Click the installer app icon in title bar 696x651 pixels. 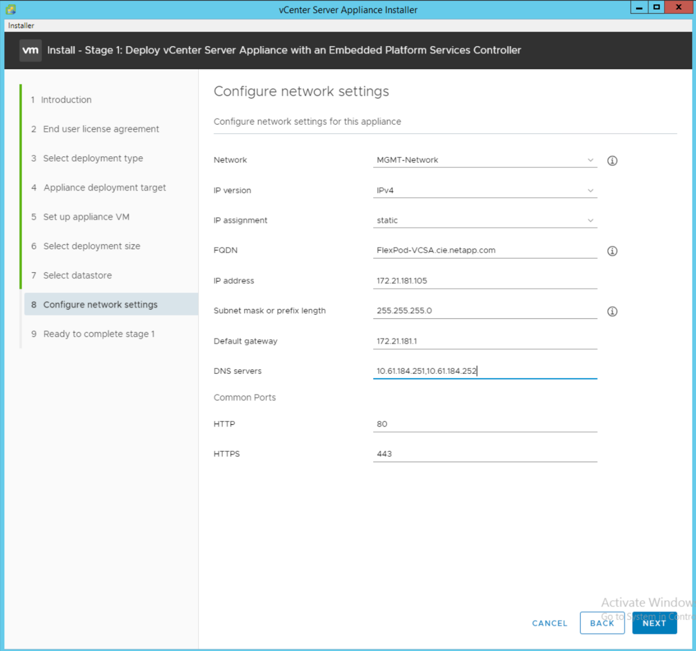(x=11, y=9)
